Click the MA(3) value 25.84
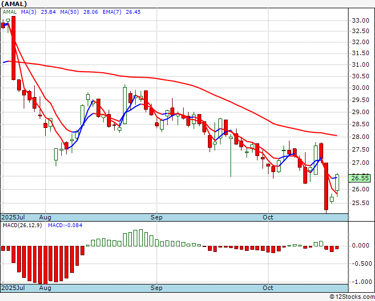Viewport: 375px width, 301px height. click(x=49, y=12)
